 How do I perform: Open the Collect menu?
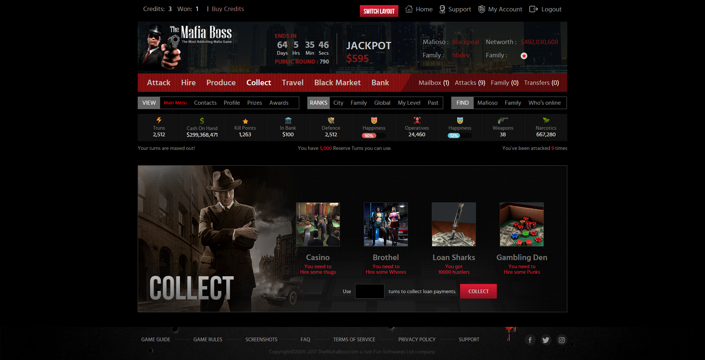259,83
